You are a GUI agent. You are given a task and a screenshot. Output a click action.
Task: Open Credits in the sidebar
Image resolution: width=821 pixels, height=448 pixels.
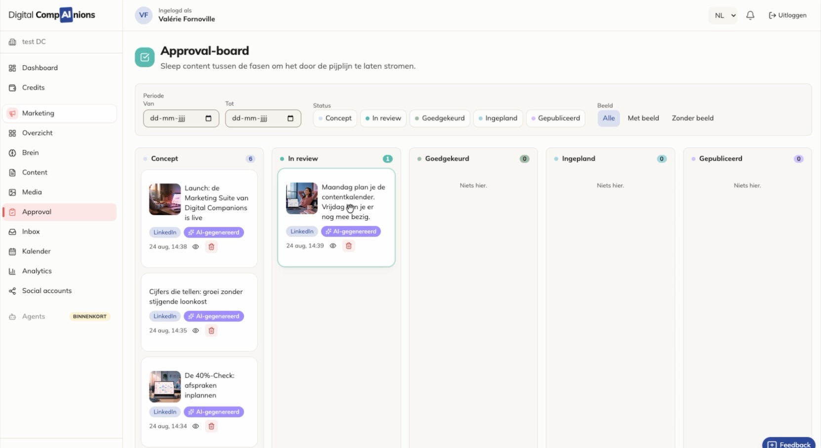coord(60,88)
